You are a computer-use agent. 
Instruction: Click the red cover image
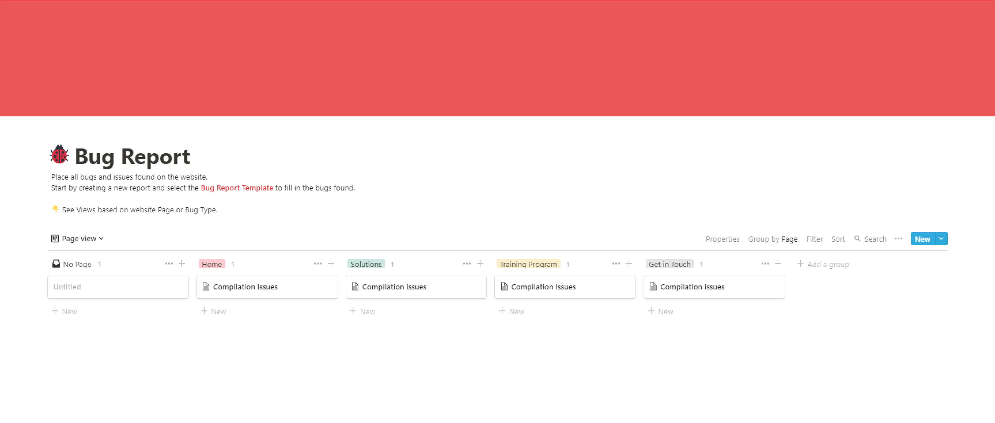(x=497, y=58)
